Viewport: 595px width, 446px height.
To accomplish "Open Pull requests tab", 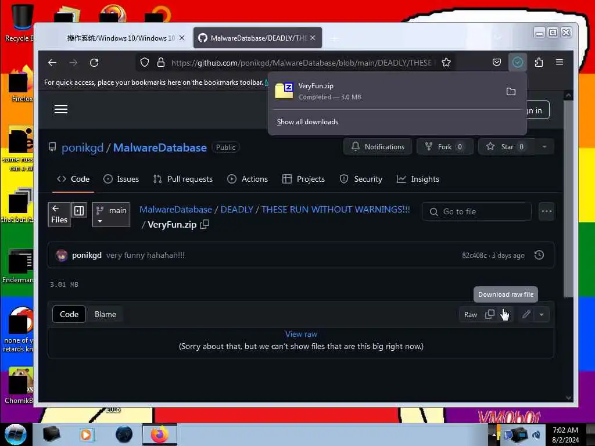I will pyautogui.click(x=183, y=179).
